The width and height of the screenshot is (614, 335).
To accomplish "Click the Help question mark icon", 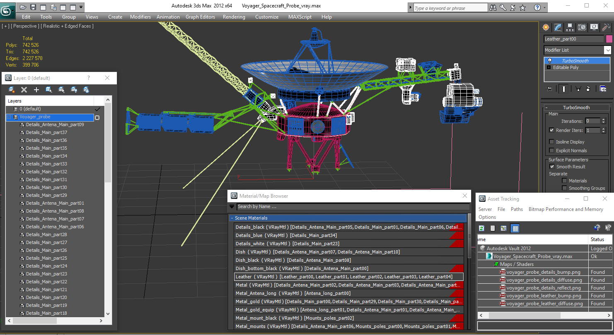I will point(537,7).
